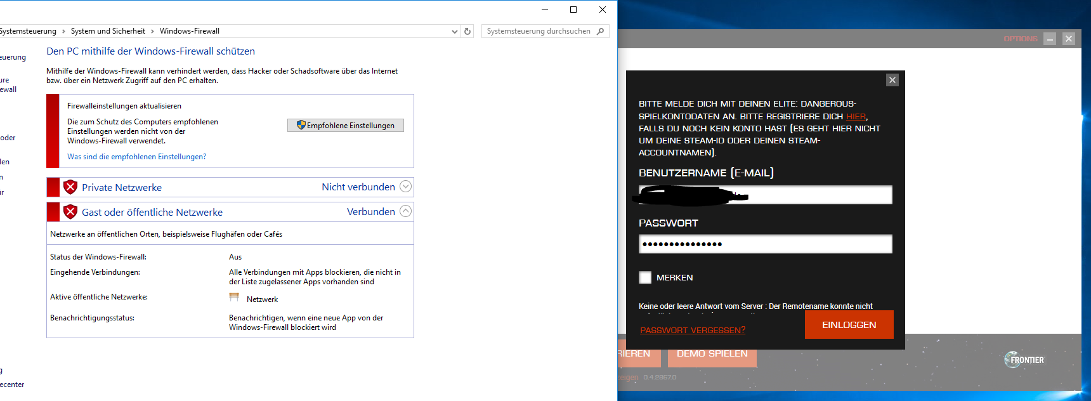Click the Passwort input field
Screen dimensions: 1091x401
(766, 244)
